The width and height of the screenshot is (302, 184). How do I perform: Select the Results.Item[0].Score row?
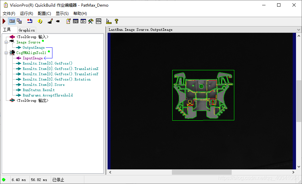pos(43,85)
